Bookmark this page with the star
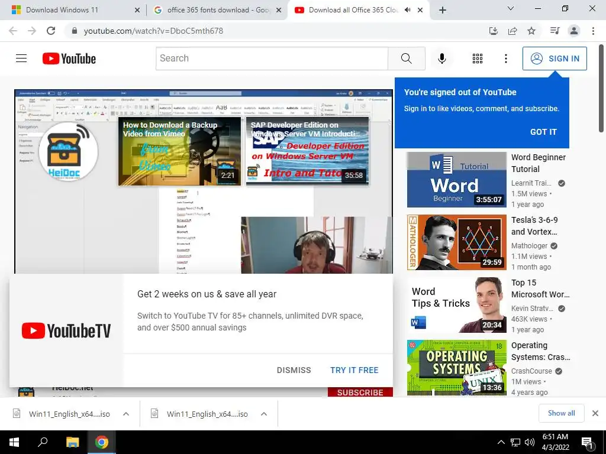 tap(531, 31)
